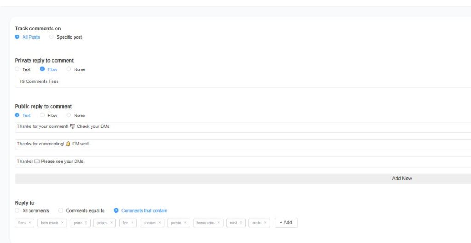Select 'None' for public reply
Screen dimensions: 471x243
coord(69,115)
